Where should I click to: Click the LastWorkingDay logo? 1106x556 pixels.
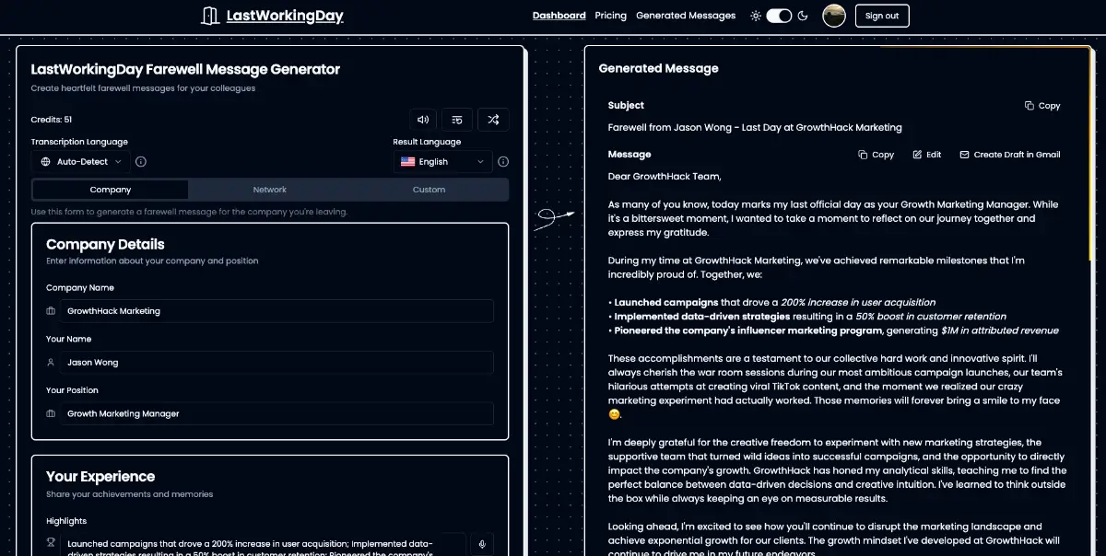pos(272,16)
